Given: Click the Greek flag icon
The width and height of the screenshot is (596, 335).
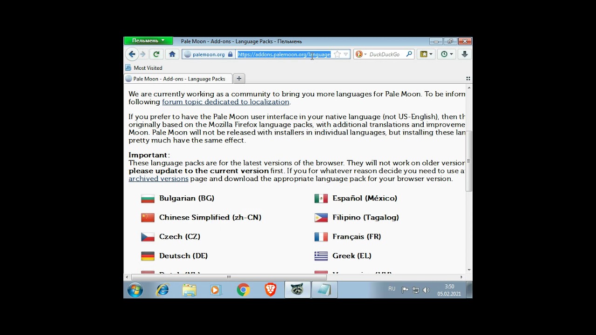Looking at the screenshot, I should (x=321, y=256).
